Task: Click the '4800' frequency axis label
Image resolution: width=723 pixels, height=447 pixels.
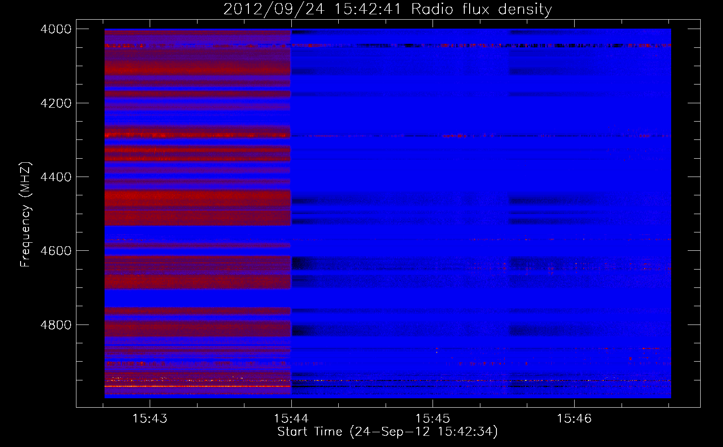Action: (56, 325)
